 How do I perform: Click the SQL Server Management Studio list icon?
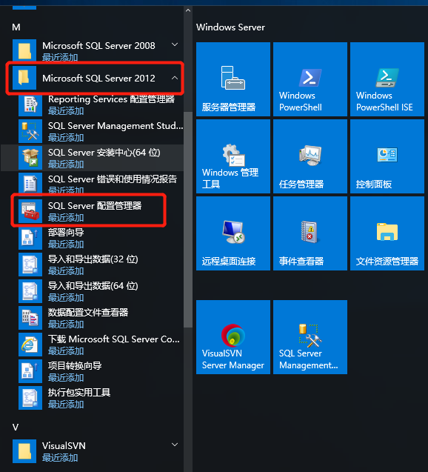pos(30,131)
